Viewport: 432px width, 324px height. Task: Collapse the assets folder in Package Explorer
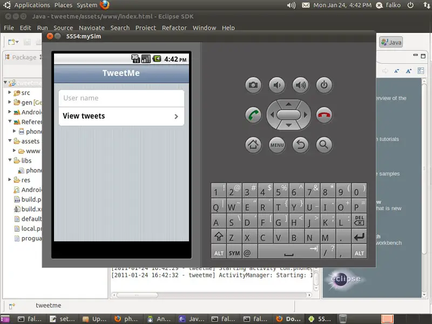(10, 141)
